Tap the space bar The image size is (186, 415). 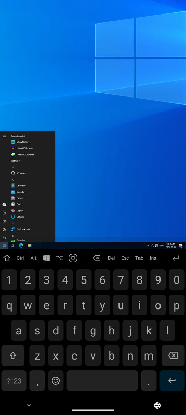point(102,381)
